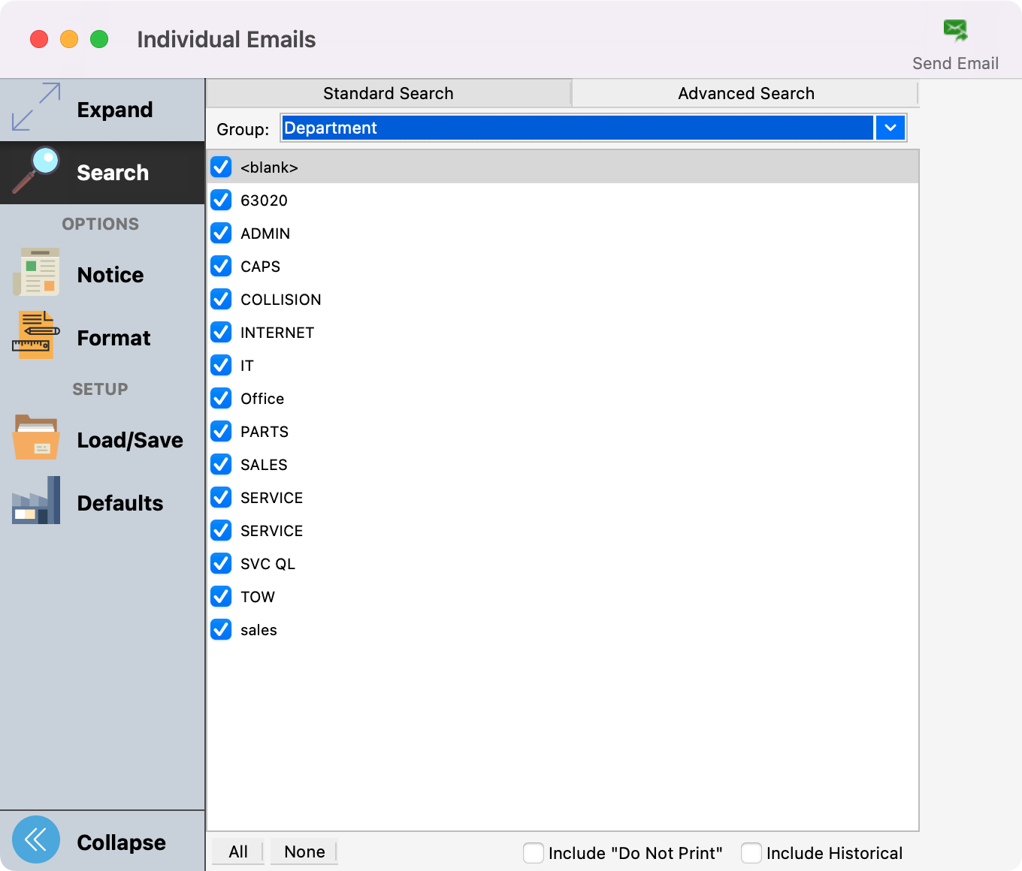Viewport: 1022px width, 871px height.
Task: Click the Send Email envelope icon
Action: 955,31
